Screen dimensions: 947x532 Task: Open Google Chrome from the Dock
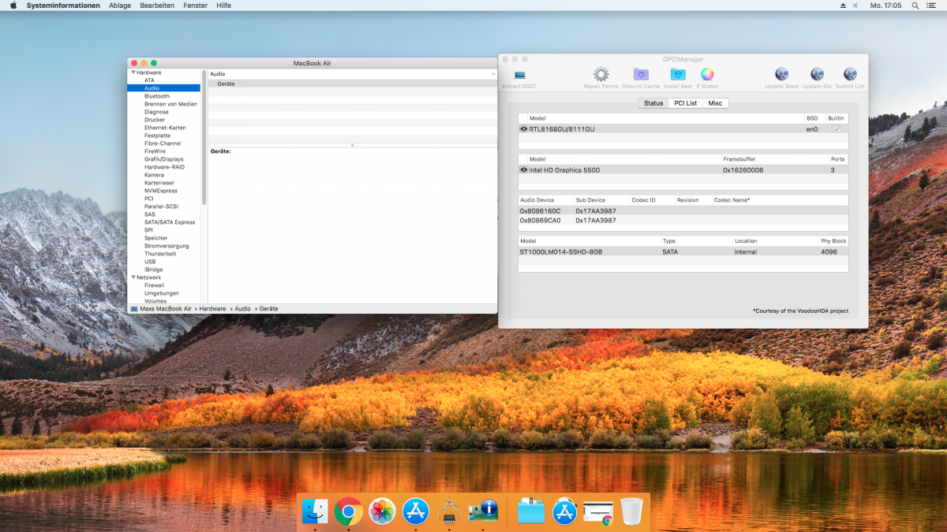(348, 512)
